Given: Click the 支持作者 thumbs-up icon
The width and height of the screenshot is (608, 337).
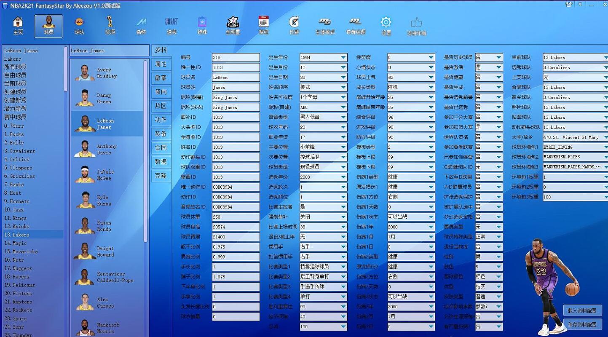Looking at the screenshot, I should tap(416, 26).
